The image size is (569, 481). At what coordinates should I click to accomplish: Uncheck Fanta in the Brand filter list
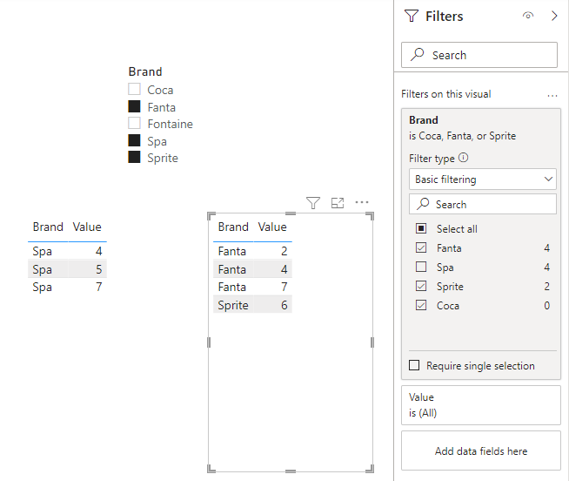point(421,247)
